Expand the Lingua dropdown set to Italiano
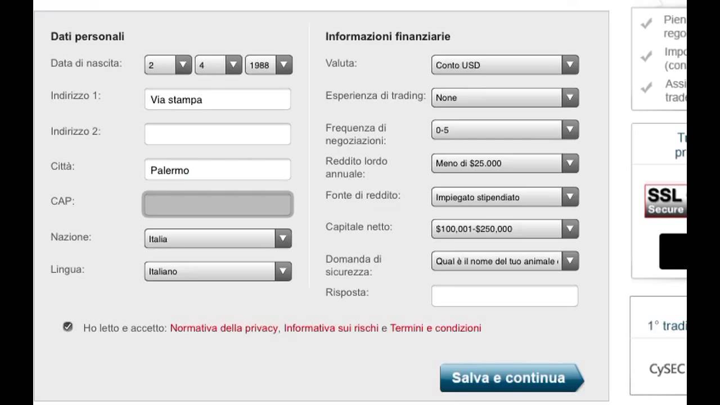 pyautogui.click(x=218, y=271)
